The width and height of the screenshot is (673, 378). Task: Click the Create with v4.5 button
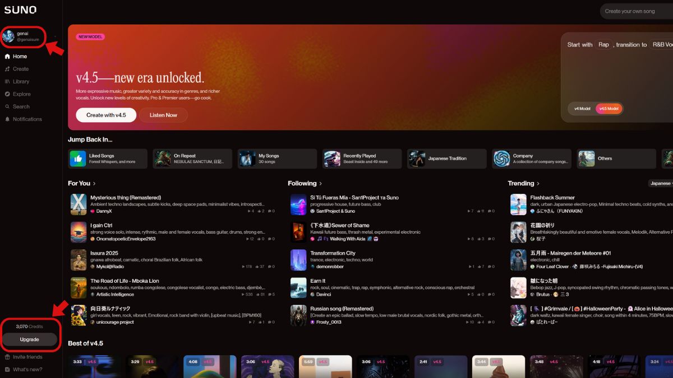(106, 115)
